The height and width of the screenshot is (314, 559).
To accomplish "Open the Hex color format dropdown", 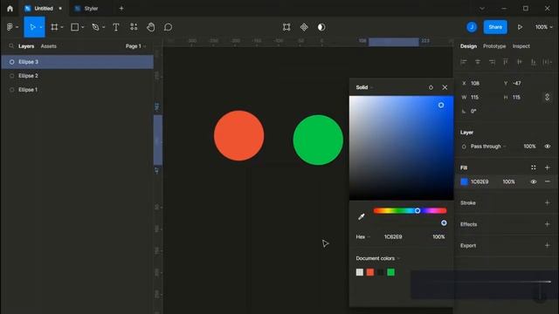I will click(363, 236).
